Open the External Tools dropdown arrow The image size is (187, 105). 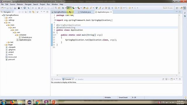coord(81,8)
